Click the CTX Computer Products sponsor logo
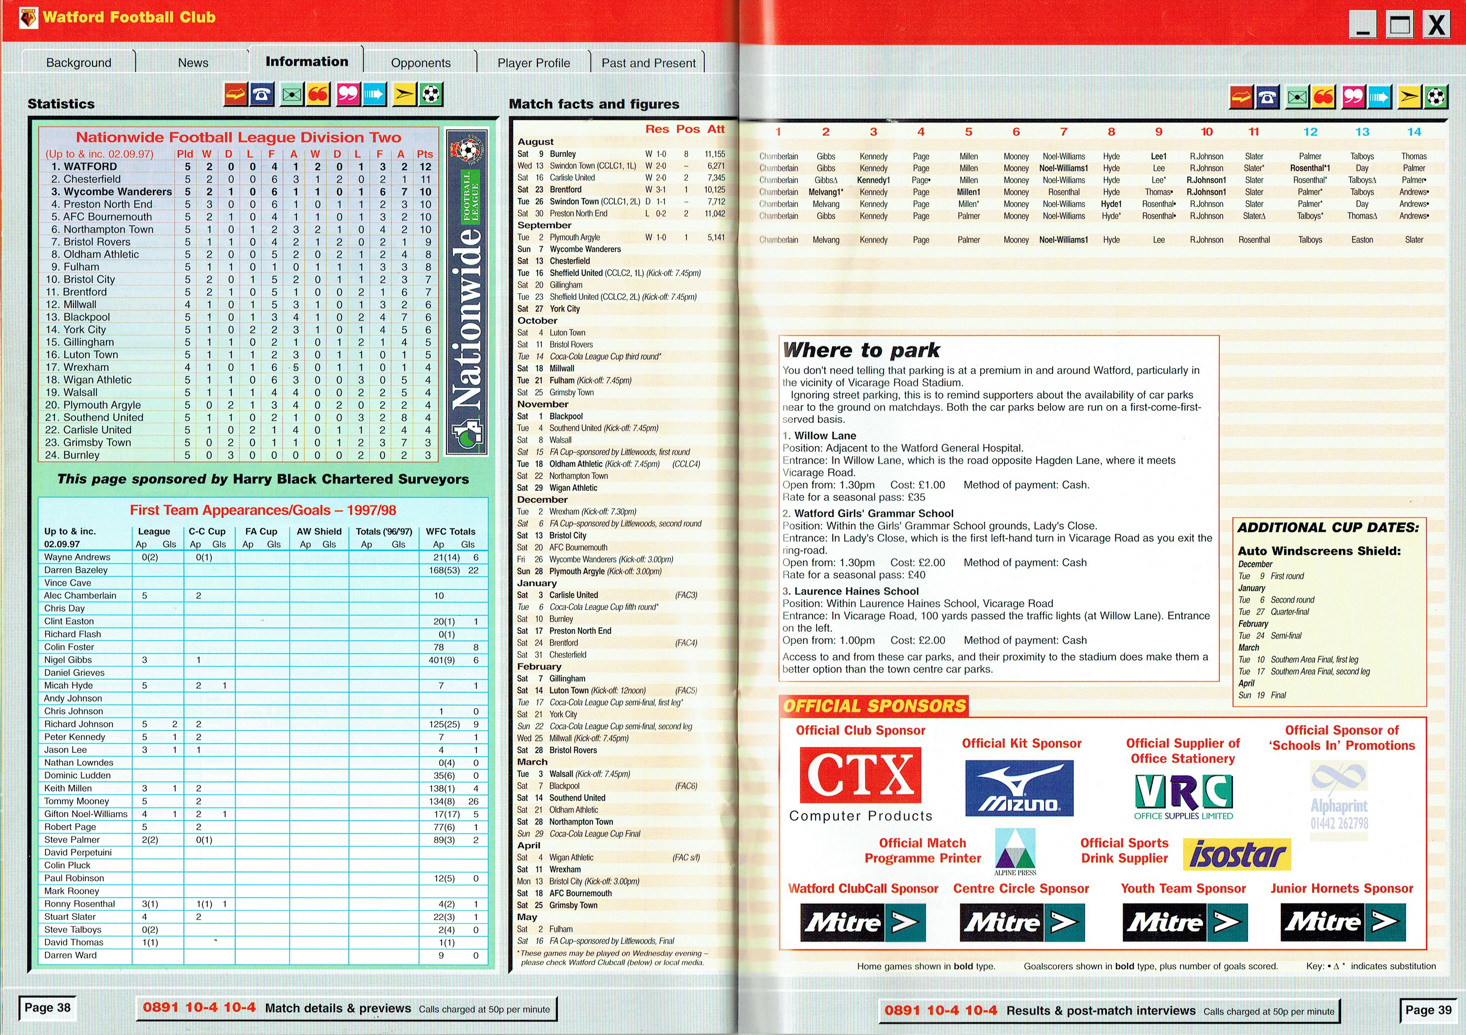The image size is (1466, 1035). pos(860,776)
